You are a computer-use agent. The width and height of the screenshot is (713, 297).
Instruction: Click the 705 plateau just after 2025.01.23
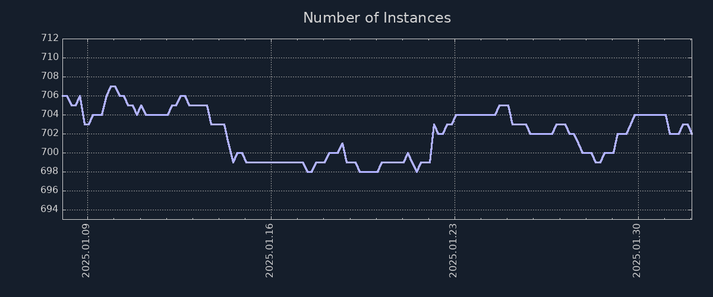coord(503,105)
